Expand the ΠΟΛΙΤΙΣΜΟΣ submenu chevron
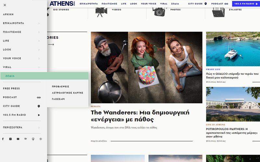This screenshot has width=260, height=162. point(39,32)
